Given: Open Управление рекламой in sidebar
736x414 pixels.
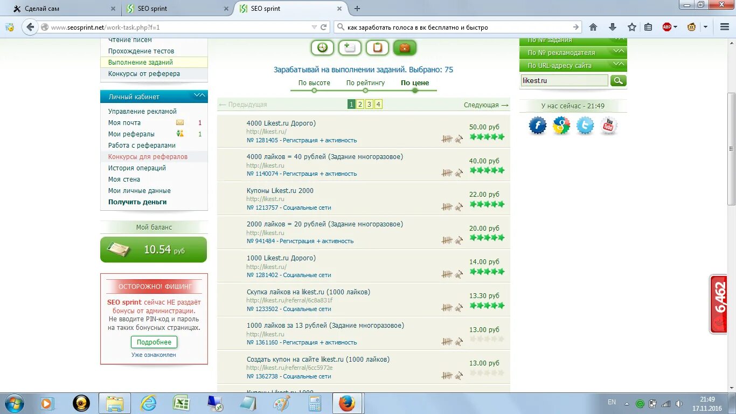Looking at the screenshot, I should 142,112.
